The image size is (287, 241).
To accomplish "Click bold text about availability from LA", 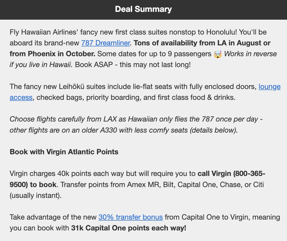I will coord(202,43).
